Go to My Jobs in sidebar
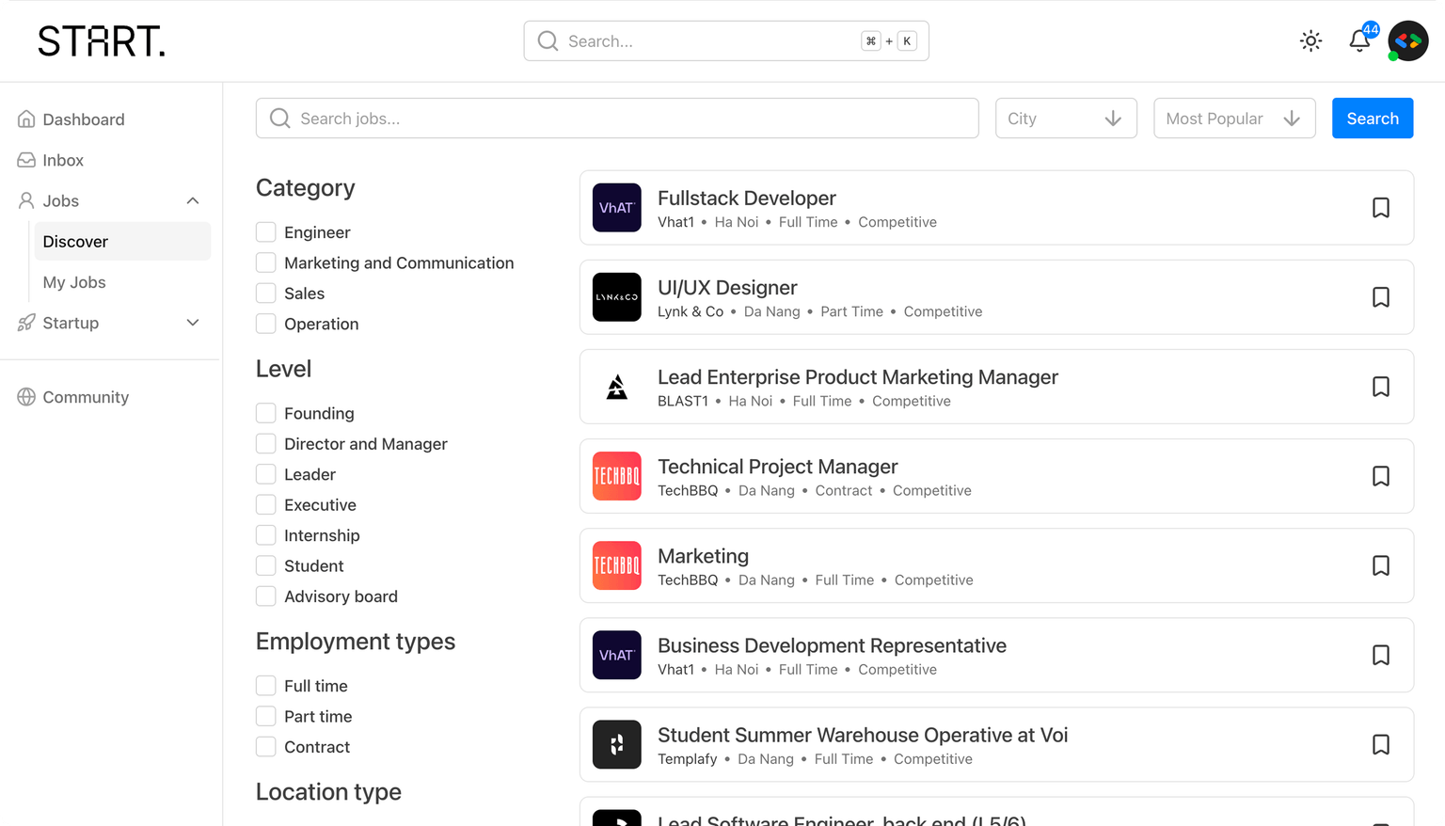 pos(74,282)
